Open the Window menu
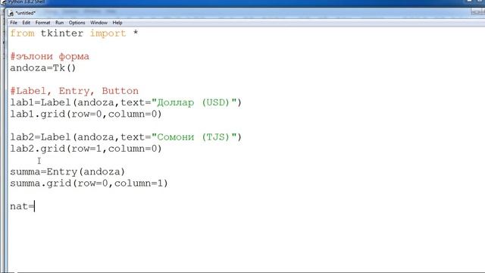The image size is (485, 273). pos(99,23)
